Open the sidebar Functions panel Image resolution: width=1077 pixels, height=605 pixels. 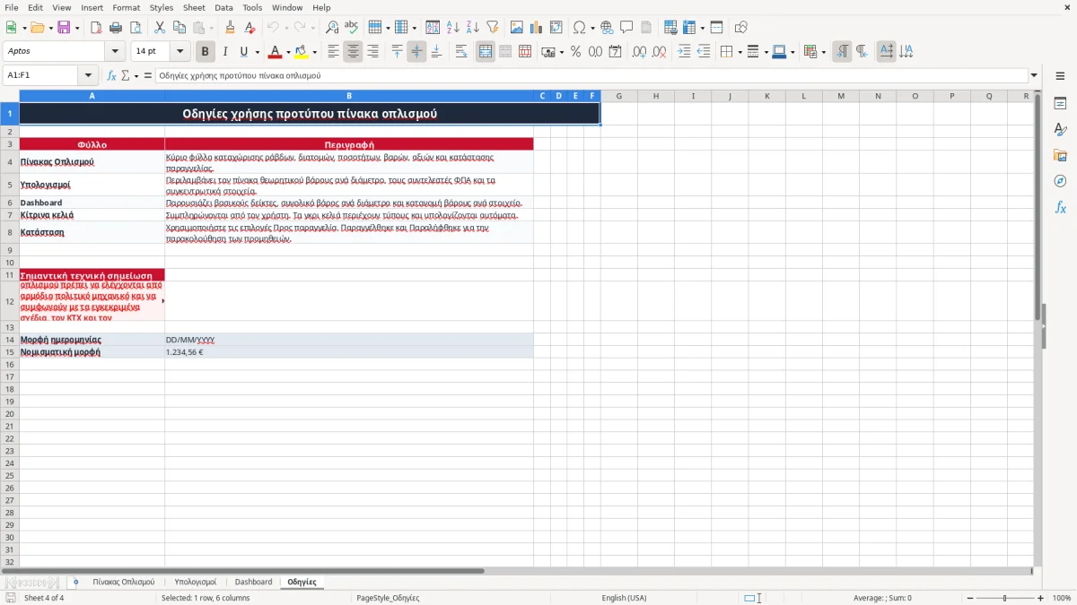click(x=1060, y=208)
